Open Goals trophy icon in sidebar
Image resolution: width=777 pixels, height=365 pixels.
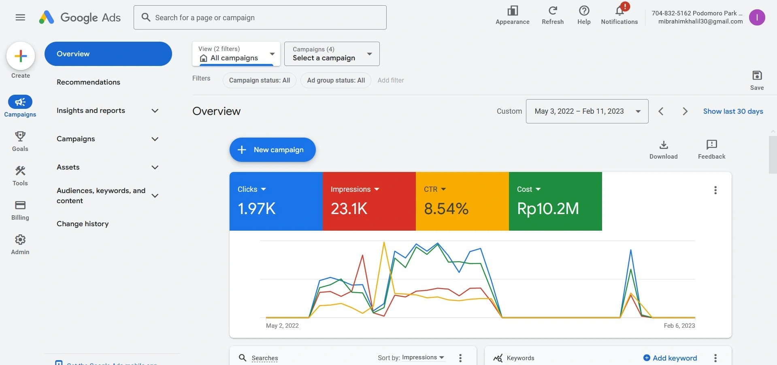20,136
